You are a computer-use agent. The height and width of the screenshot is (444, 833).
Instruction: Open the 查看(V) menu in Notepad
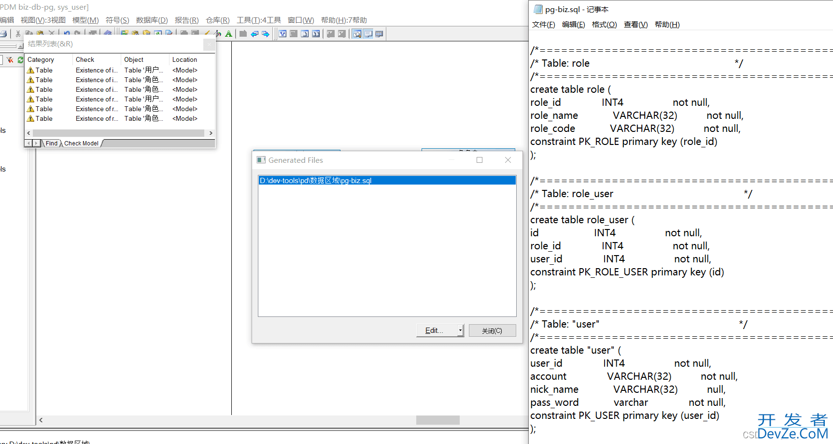click(635, 25)
